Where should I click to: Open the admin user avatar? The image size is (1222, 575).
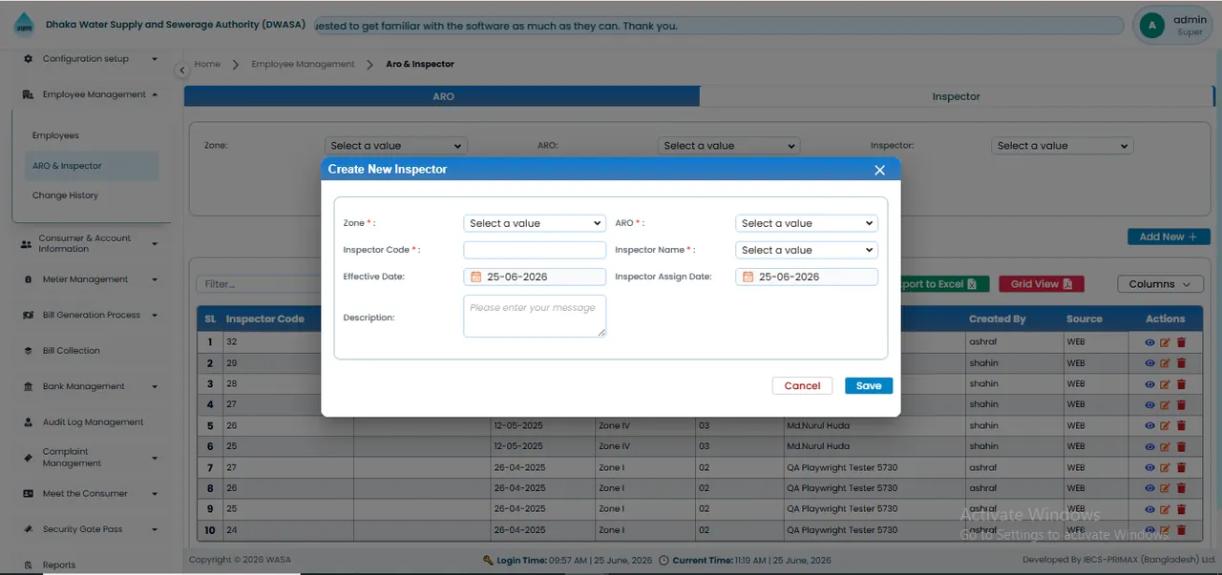point(1152,26)
